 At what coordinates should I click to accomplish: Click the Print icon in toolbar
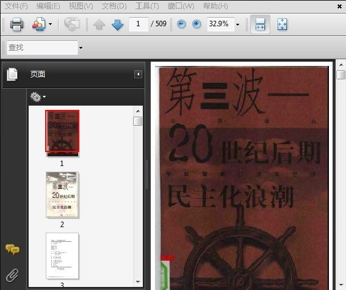pos(16,24)
